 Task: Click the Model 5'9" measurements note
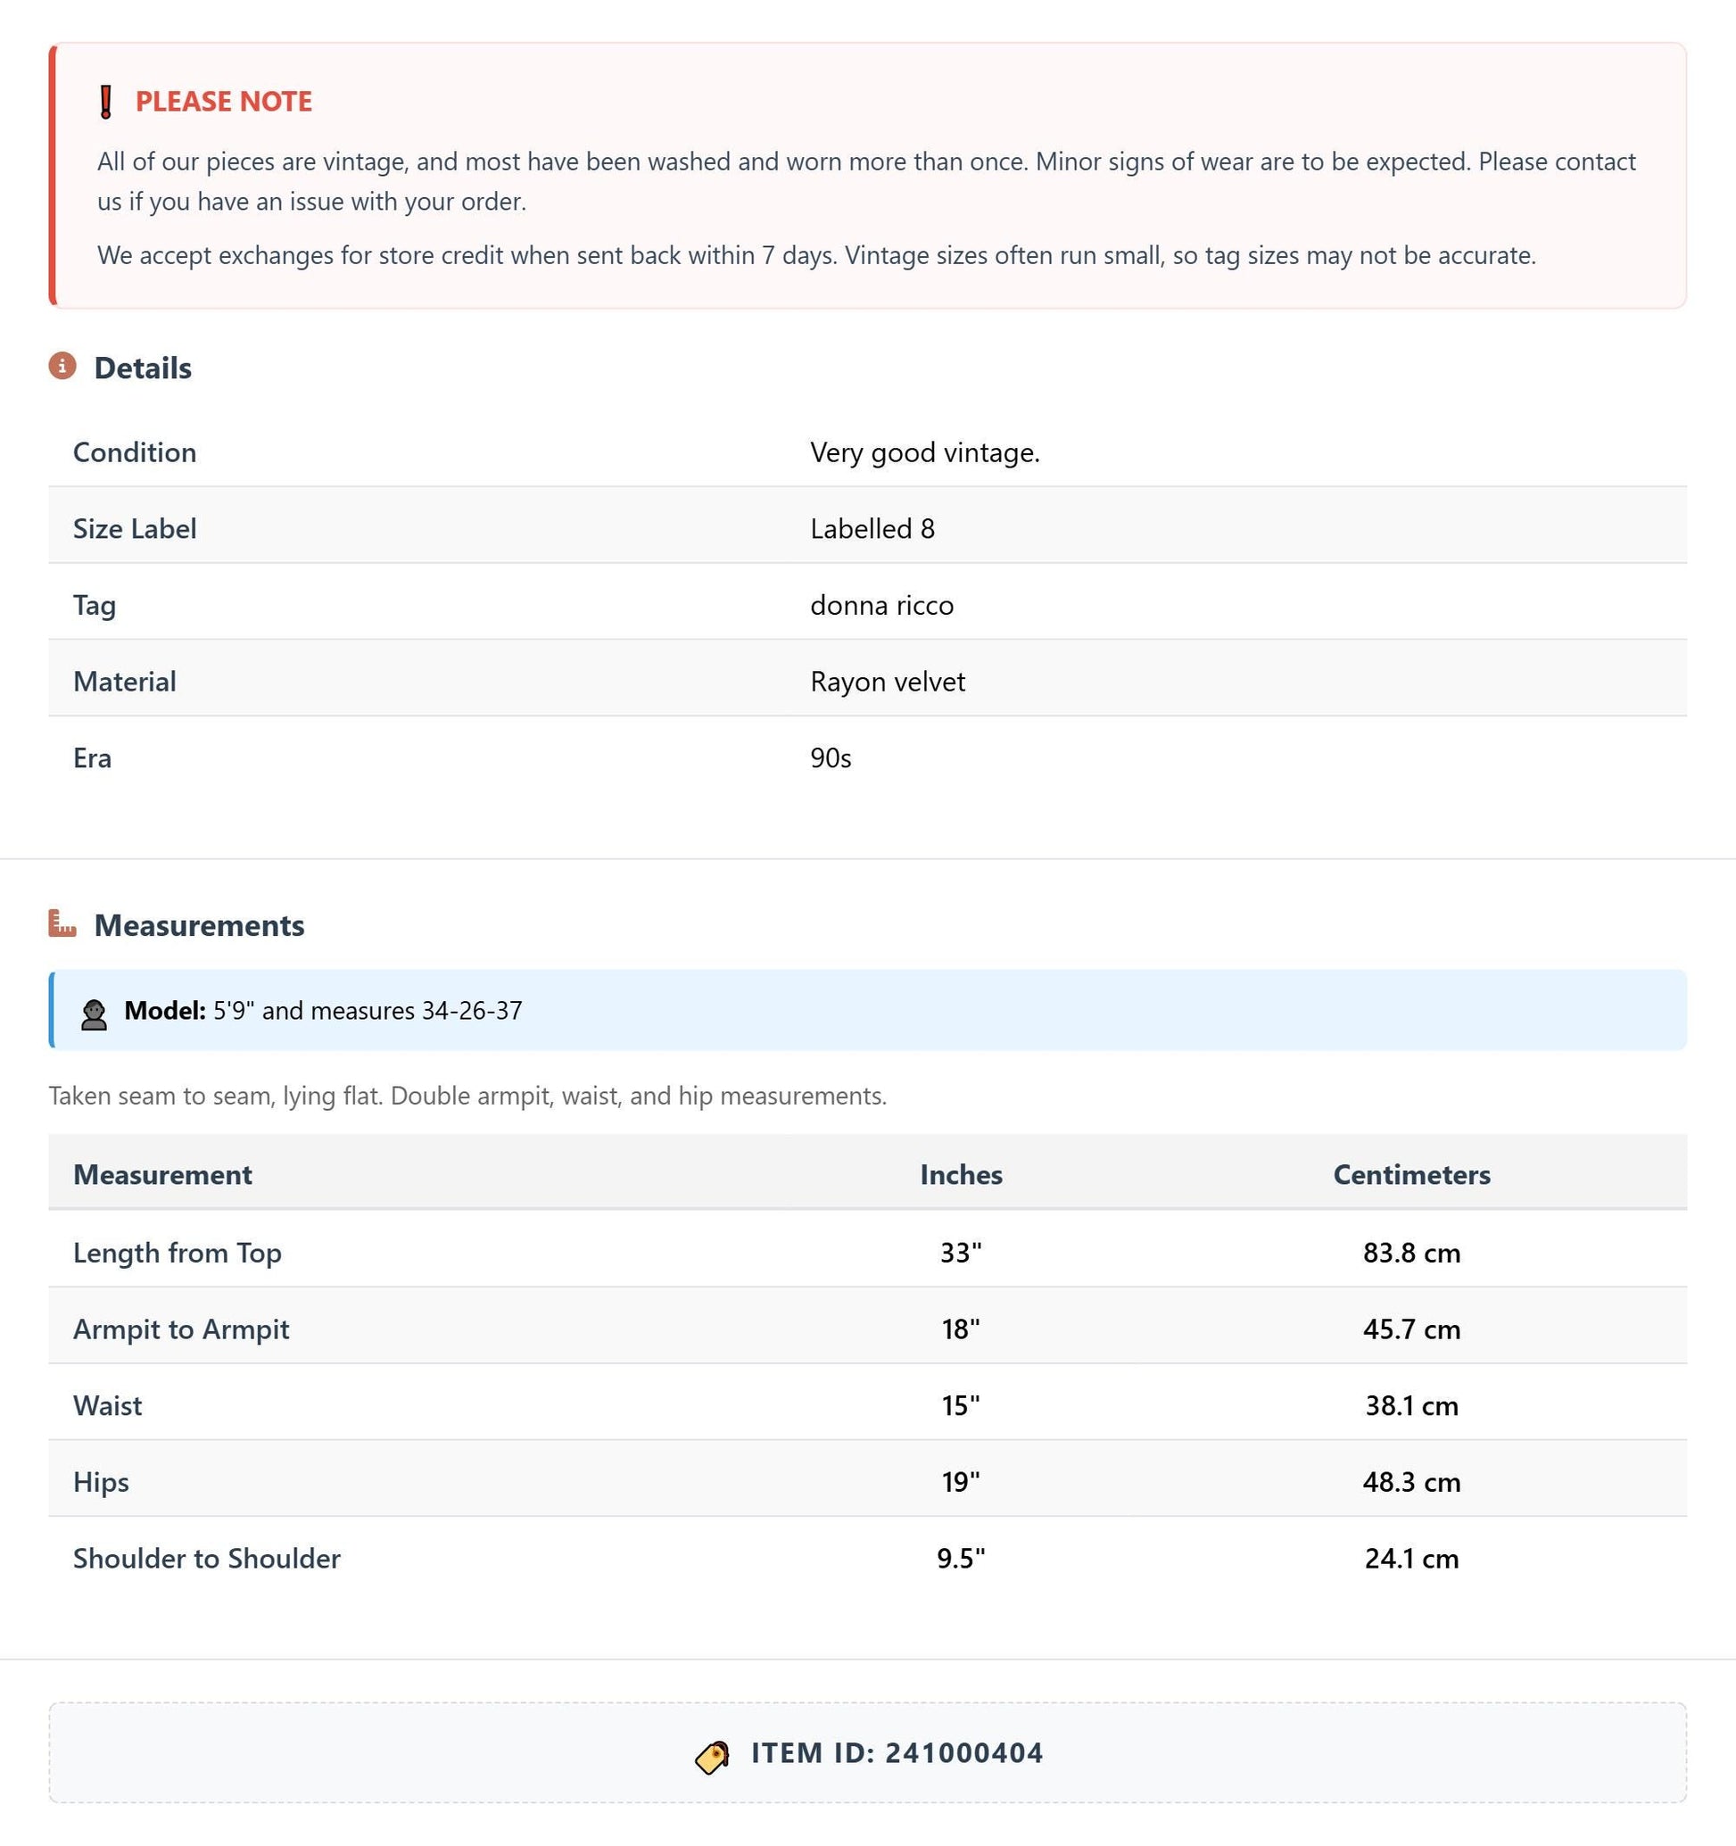[323, 1010]
